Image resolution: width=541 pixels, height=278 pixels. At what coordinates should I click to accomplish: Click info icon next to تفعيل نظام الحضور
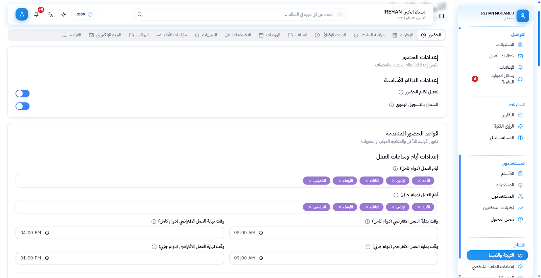pos(401,92)
